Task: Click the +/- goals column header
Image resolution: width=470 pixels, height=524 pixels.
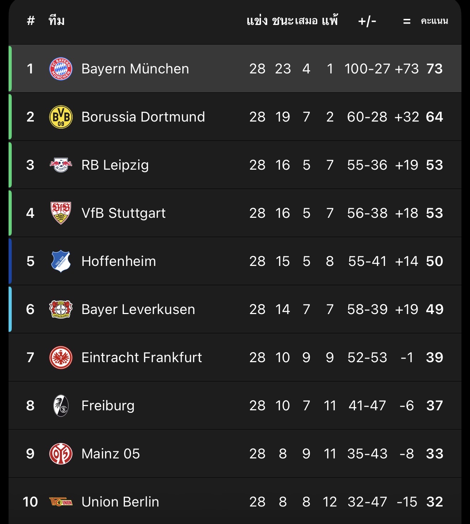Action: 367,21
